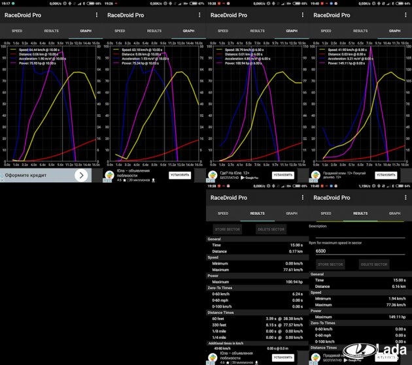
Task: Tap the Google Play badge in the Где? На Юле ad
Action: (250, 178)
